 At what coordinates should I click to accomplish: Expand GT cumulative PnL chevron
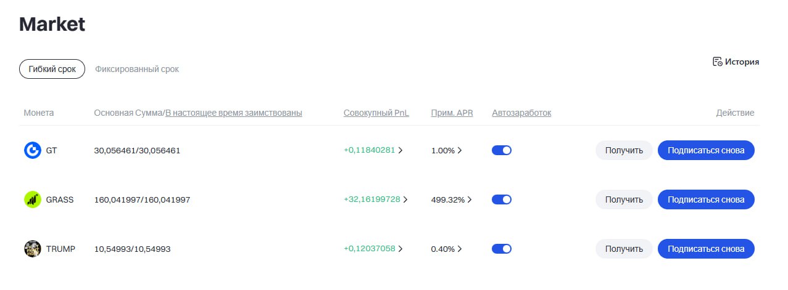400,150
